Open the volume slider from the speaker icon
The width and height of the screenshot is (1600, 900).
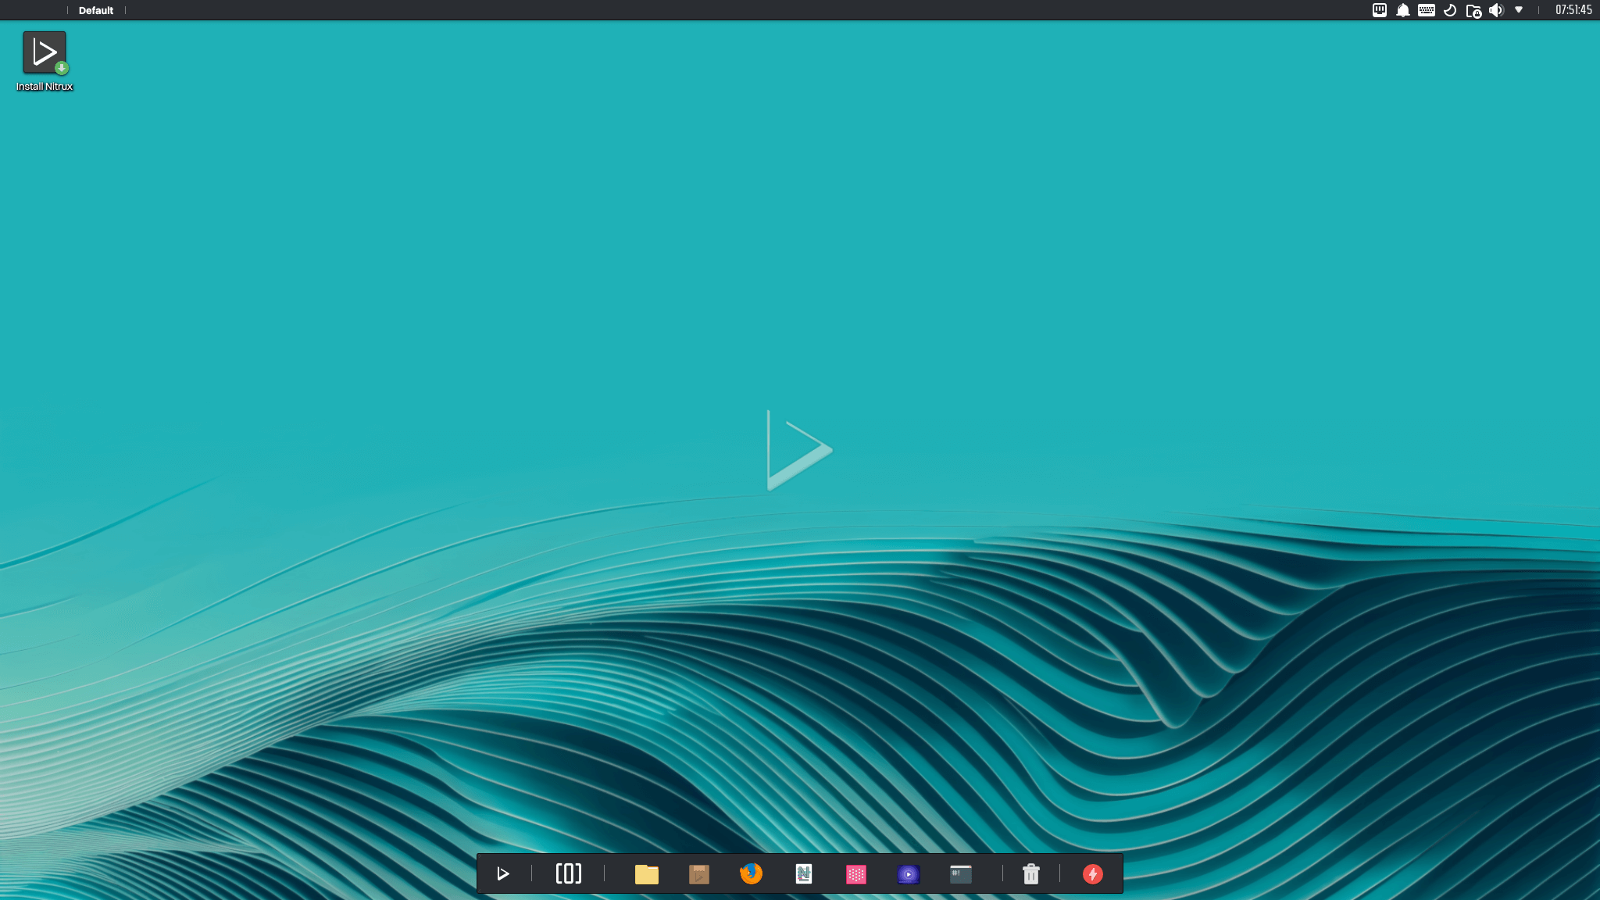click(1497, 10)
